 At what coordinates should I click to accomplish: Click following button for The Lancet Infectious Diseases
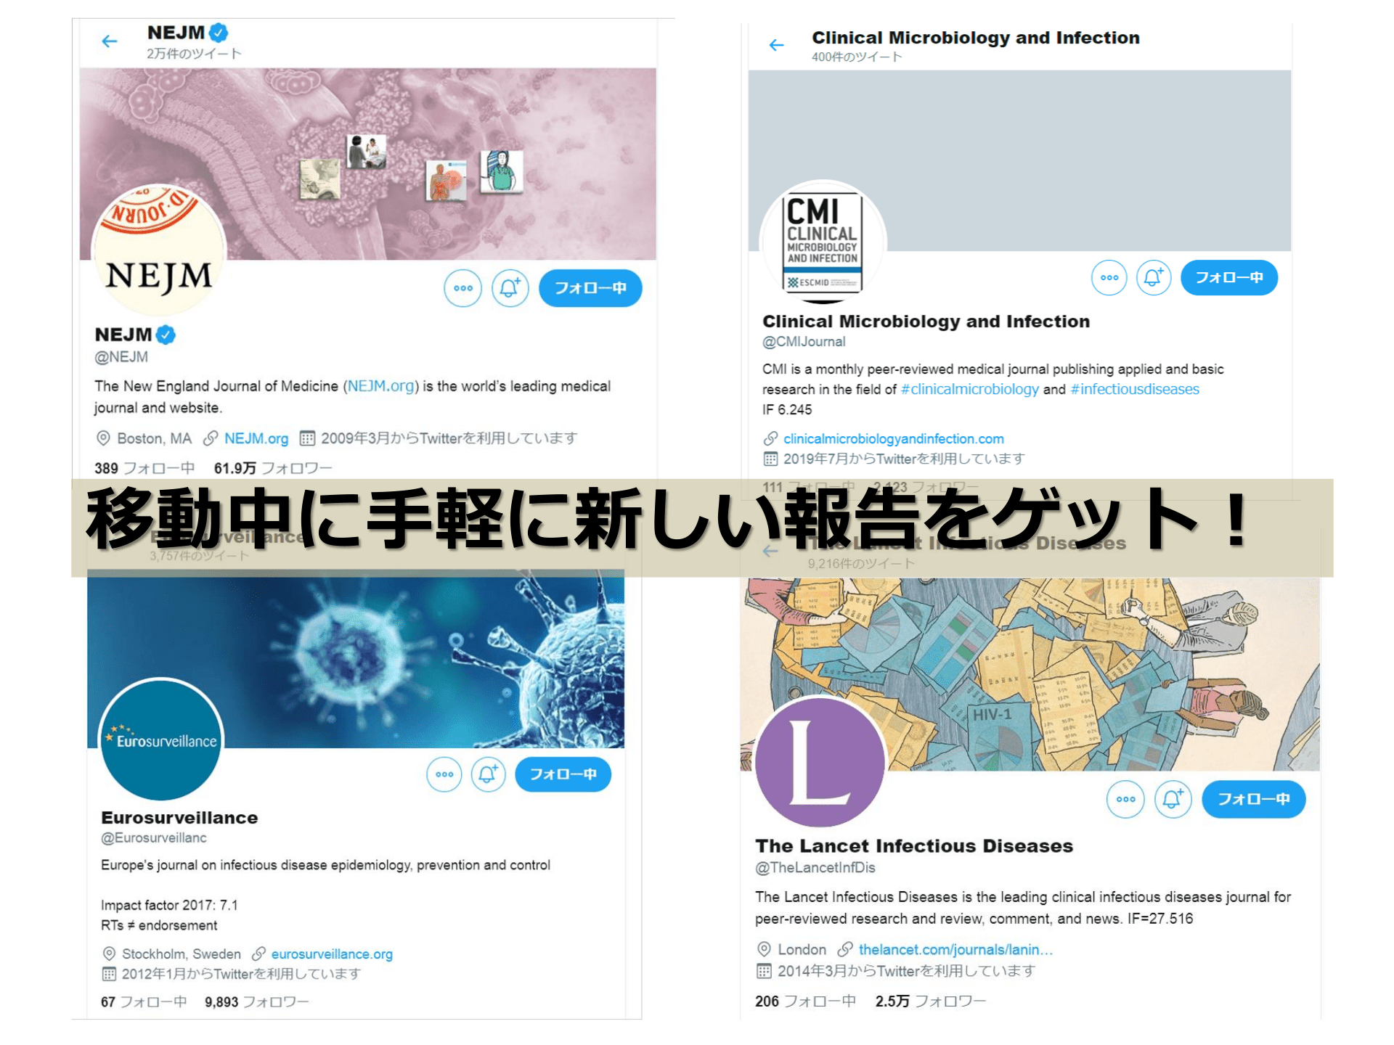[1254, 799]
